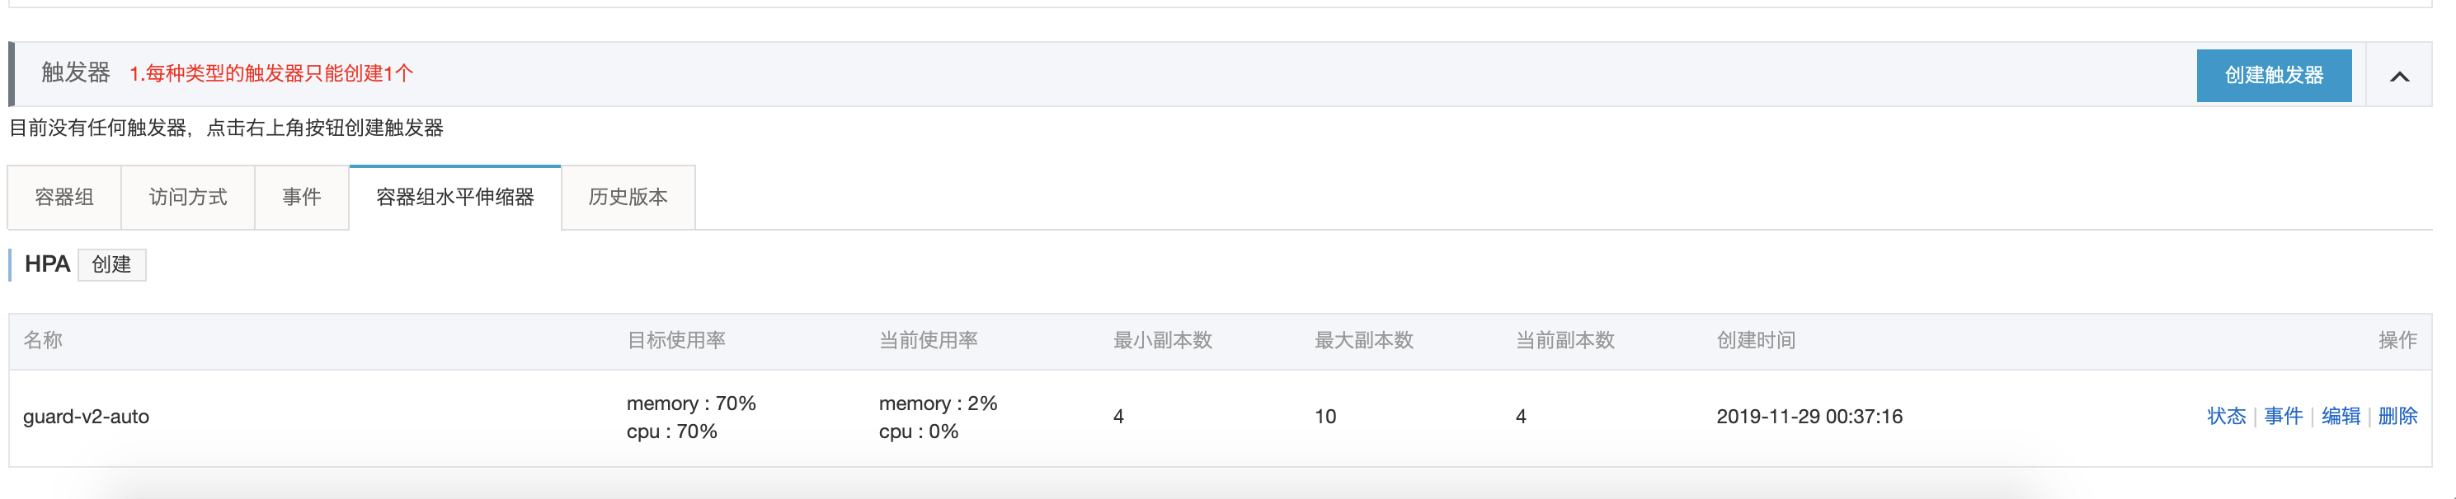Image resolution: width=2456 pixels, height=499 pixels.
Task: Click 删除 link for guard-v2-auto
Action: 2397,416
